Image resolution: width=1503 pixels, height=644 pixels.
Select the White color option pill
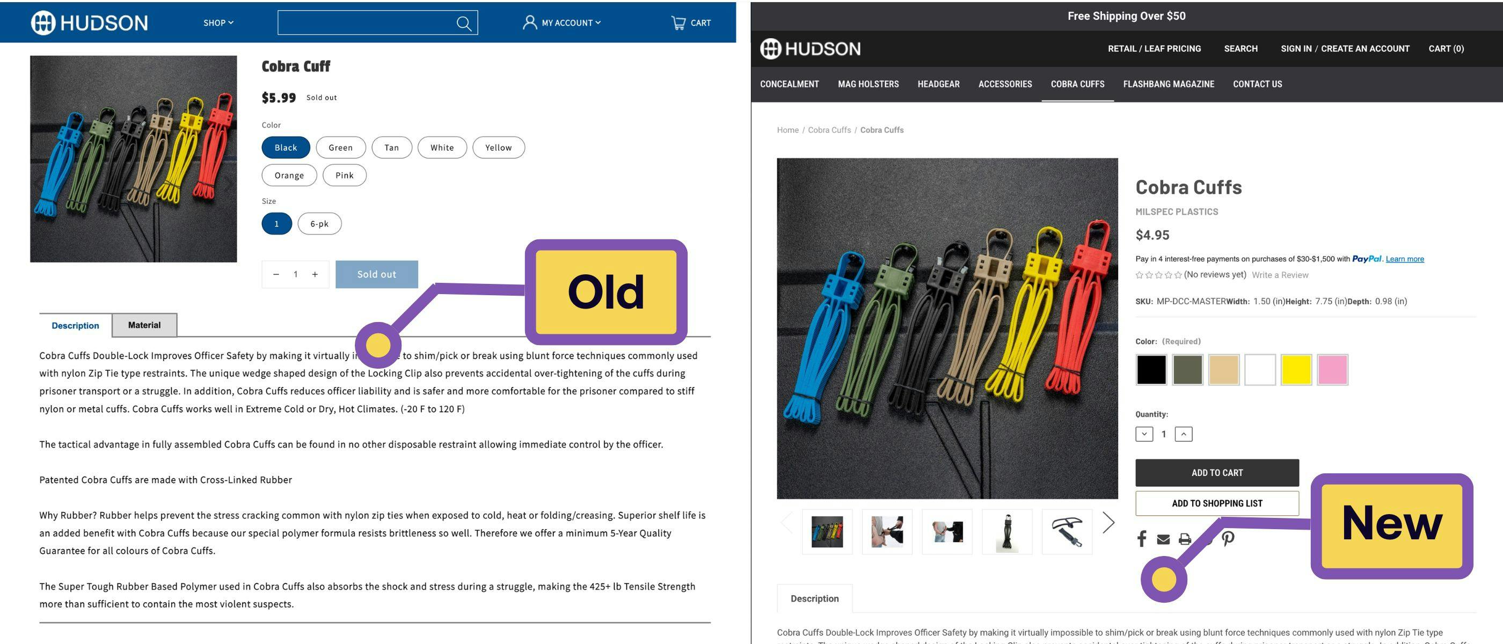(442, 148)
